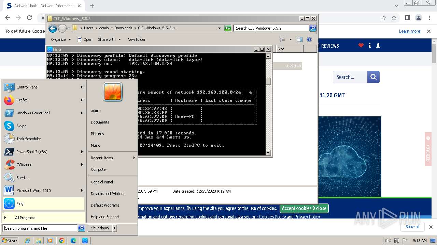Screen dimensions: 437x245
Task: Click Chrome bookmark star icon
Action: [394, 18]
